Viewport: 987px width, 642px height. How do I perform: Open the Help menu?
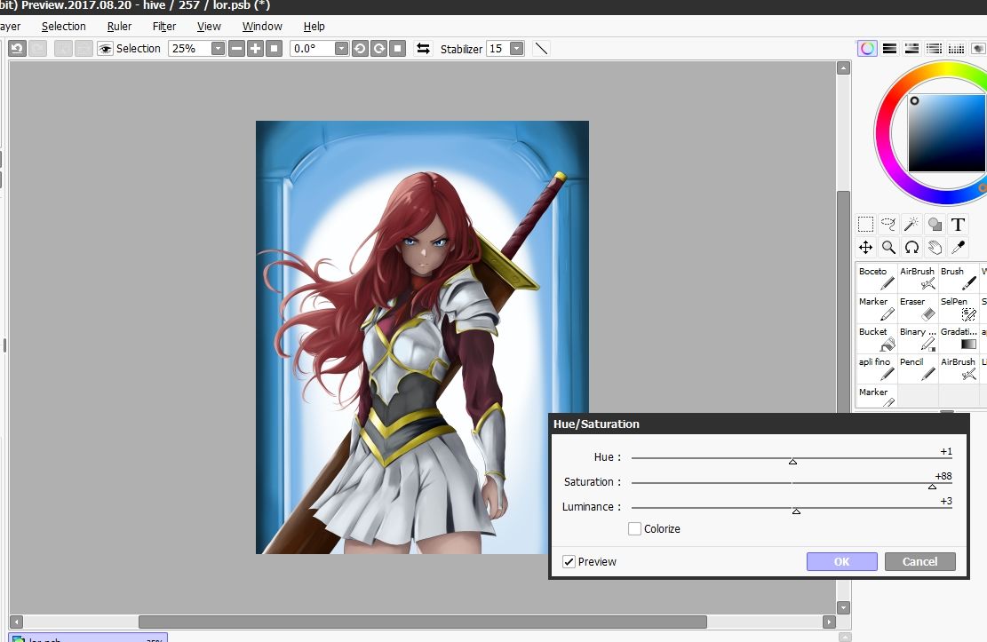pos(314,27)
